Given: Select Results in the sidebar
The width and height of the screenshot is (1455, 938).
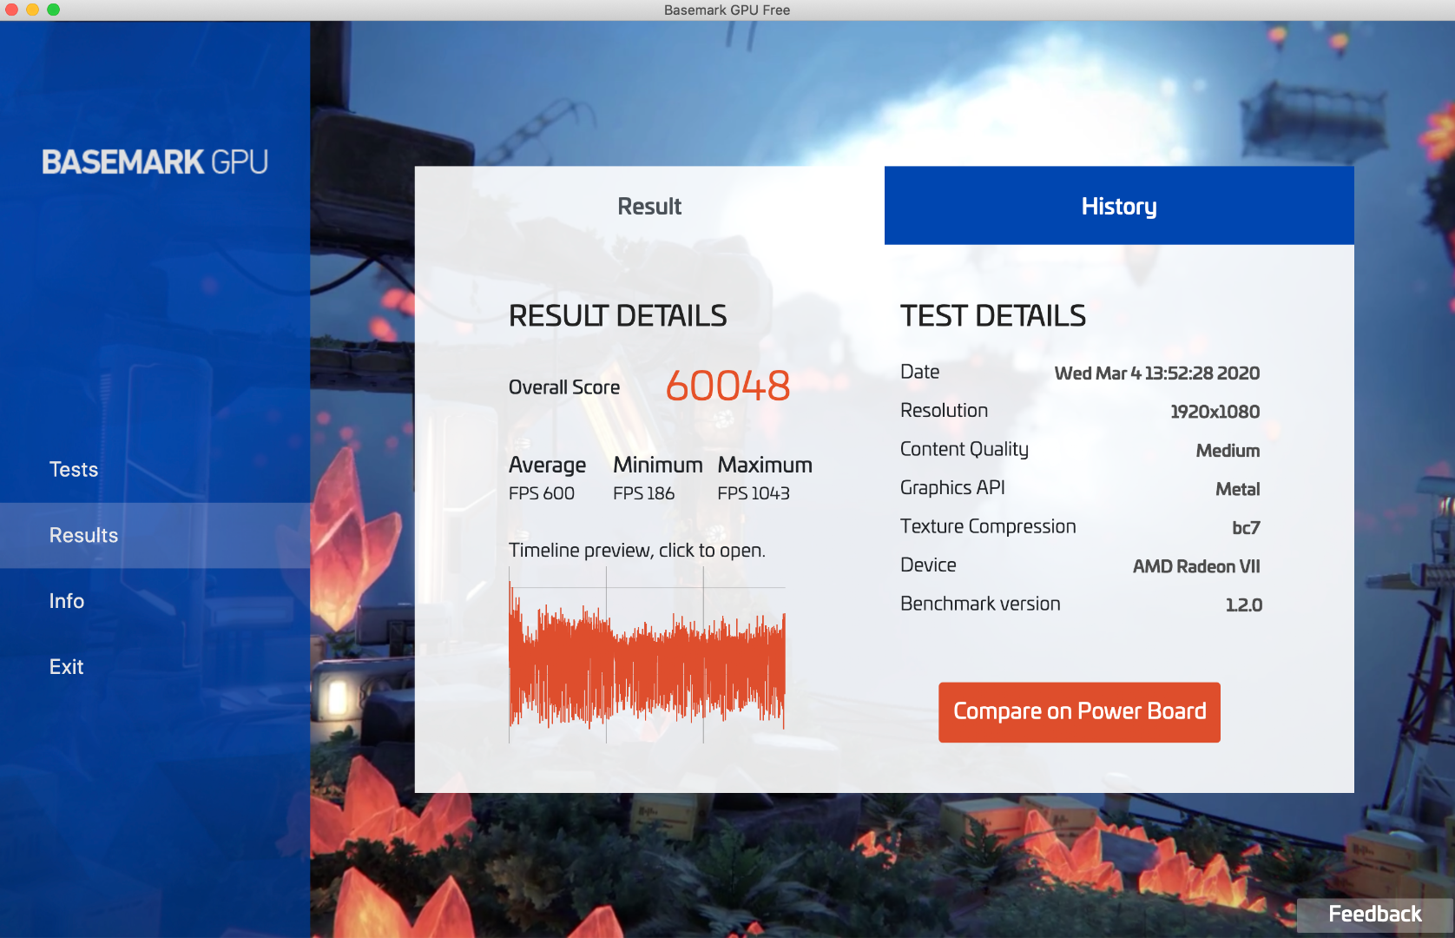Looking at the screenshot, I should click(x=155, y=536).
